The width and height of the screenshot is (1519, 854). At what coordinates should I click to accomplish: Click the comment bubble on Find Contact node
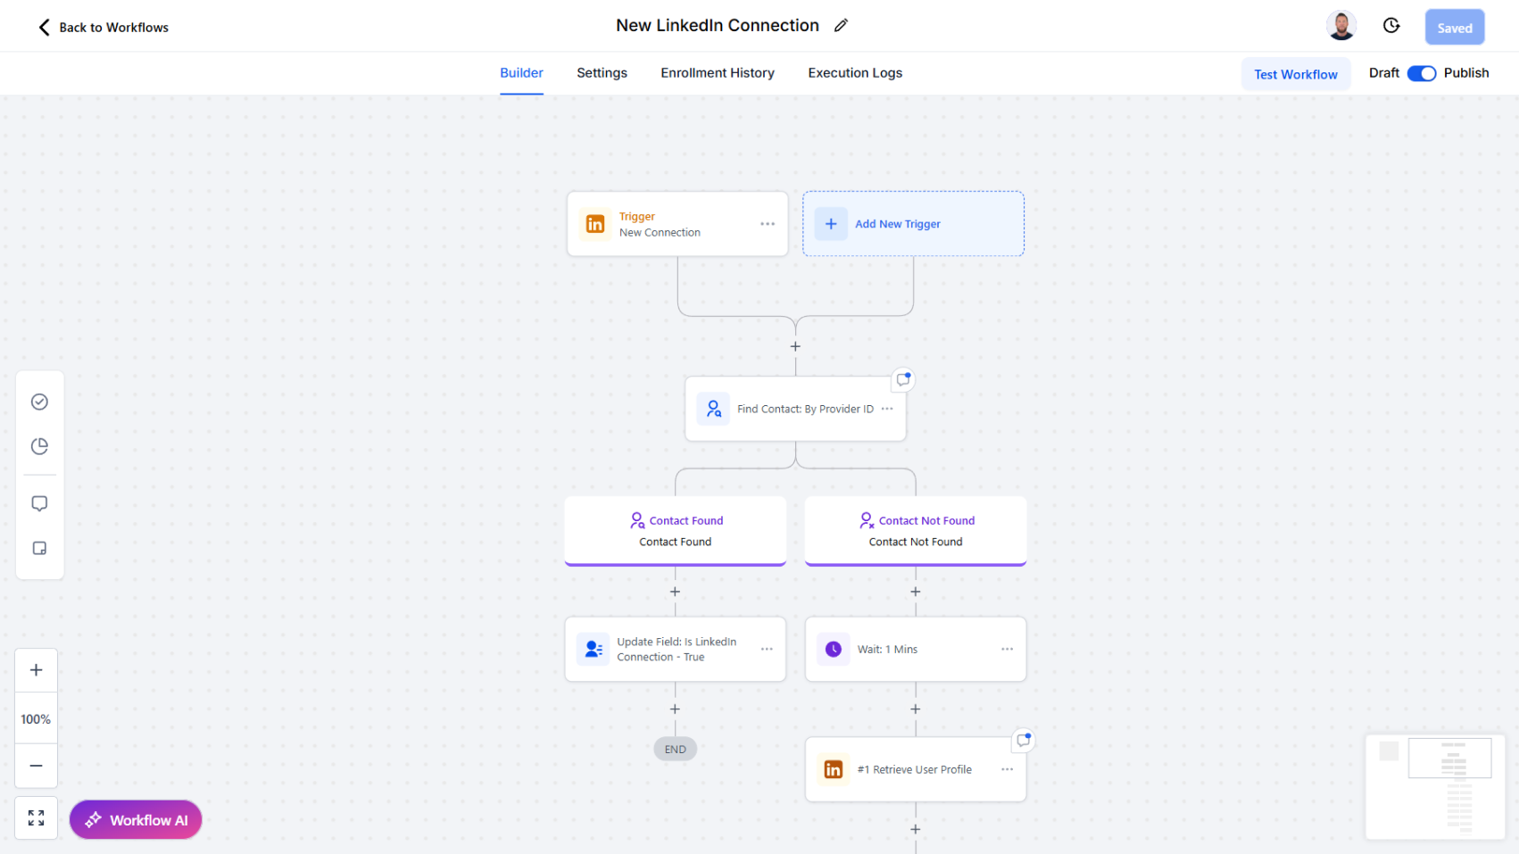coord(902,379)
